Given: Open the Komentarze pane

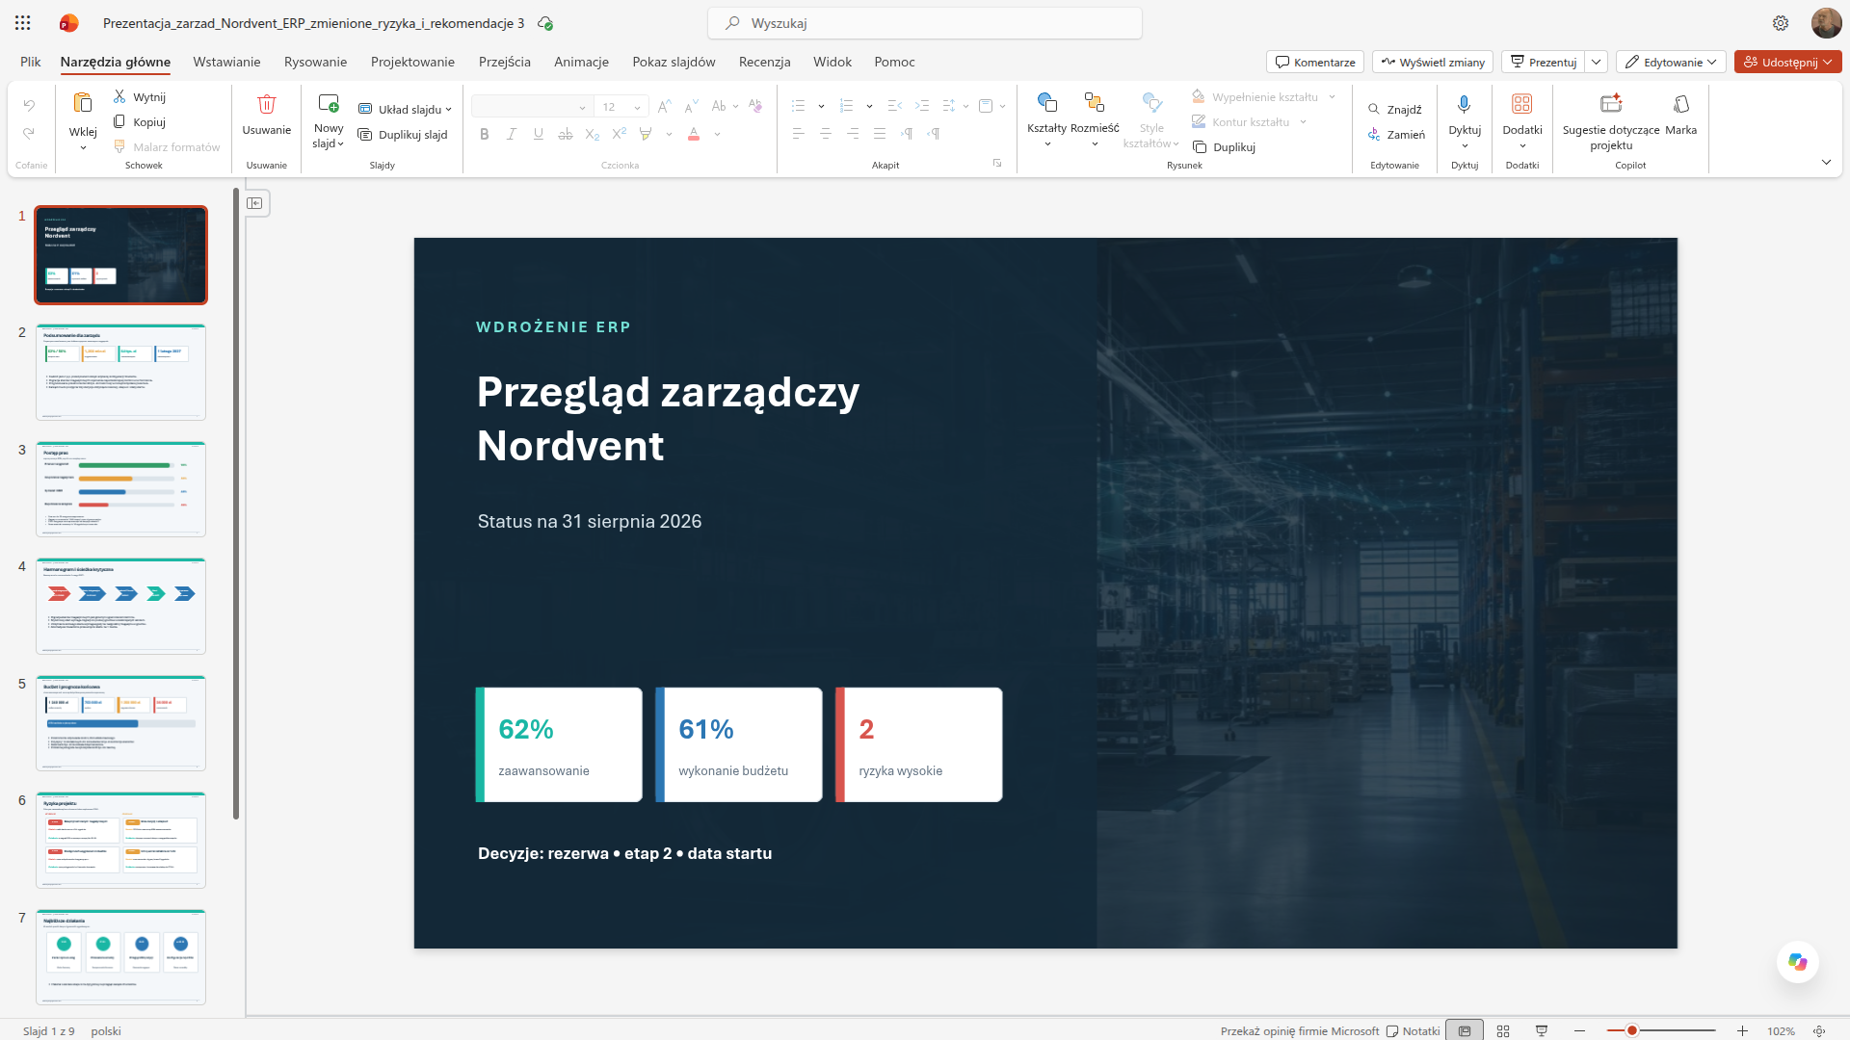Looking at the screenshot, I should [x=1315, y=62].
